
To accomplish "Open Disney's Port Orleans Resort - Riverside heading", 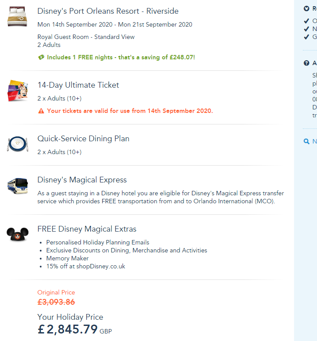I will (108, 11).
